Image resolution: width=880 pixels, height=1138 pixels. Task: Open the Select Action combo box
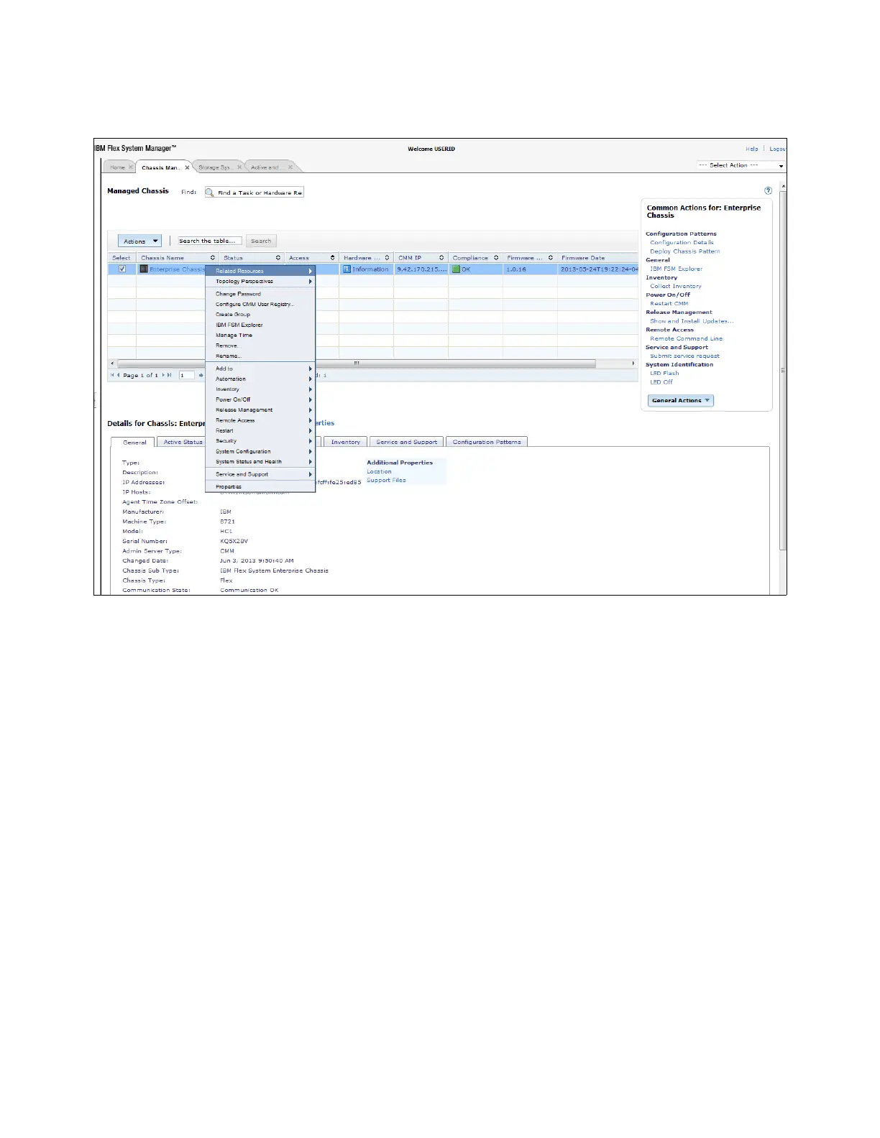[741, 165]
